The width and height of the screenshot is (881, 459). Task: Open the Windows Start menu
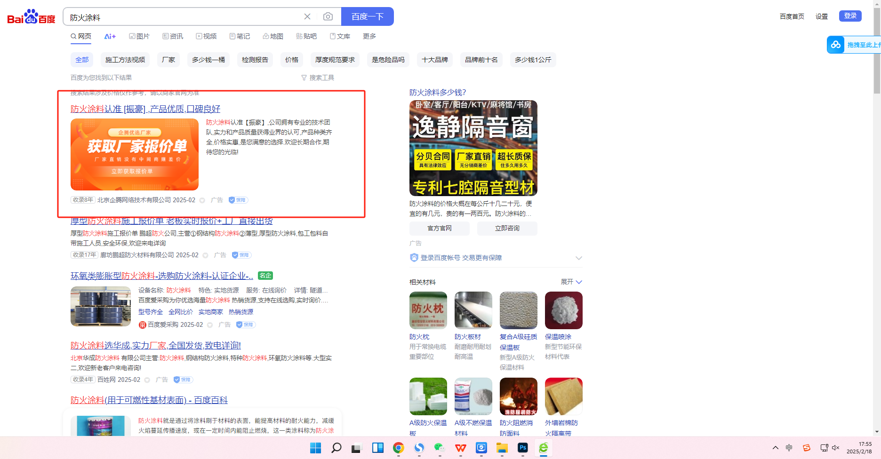tap(315, 448)
